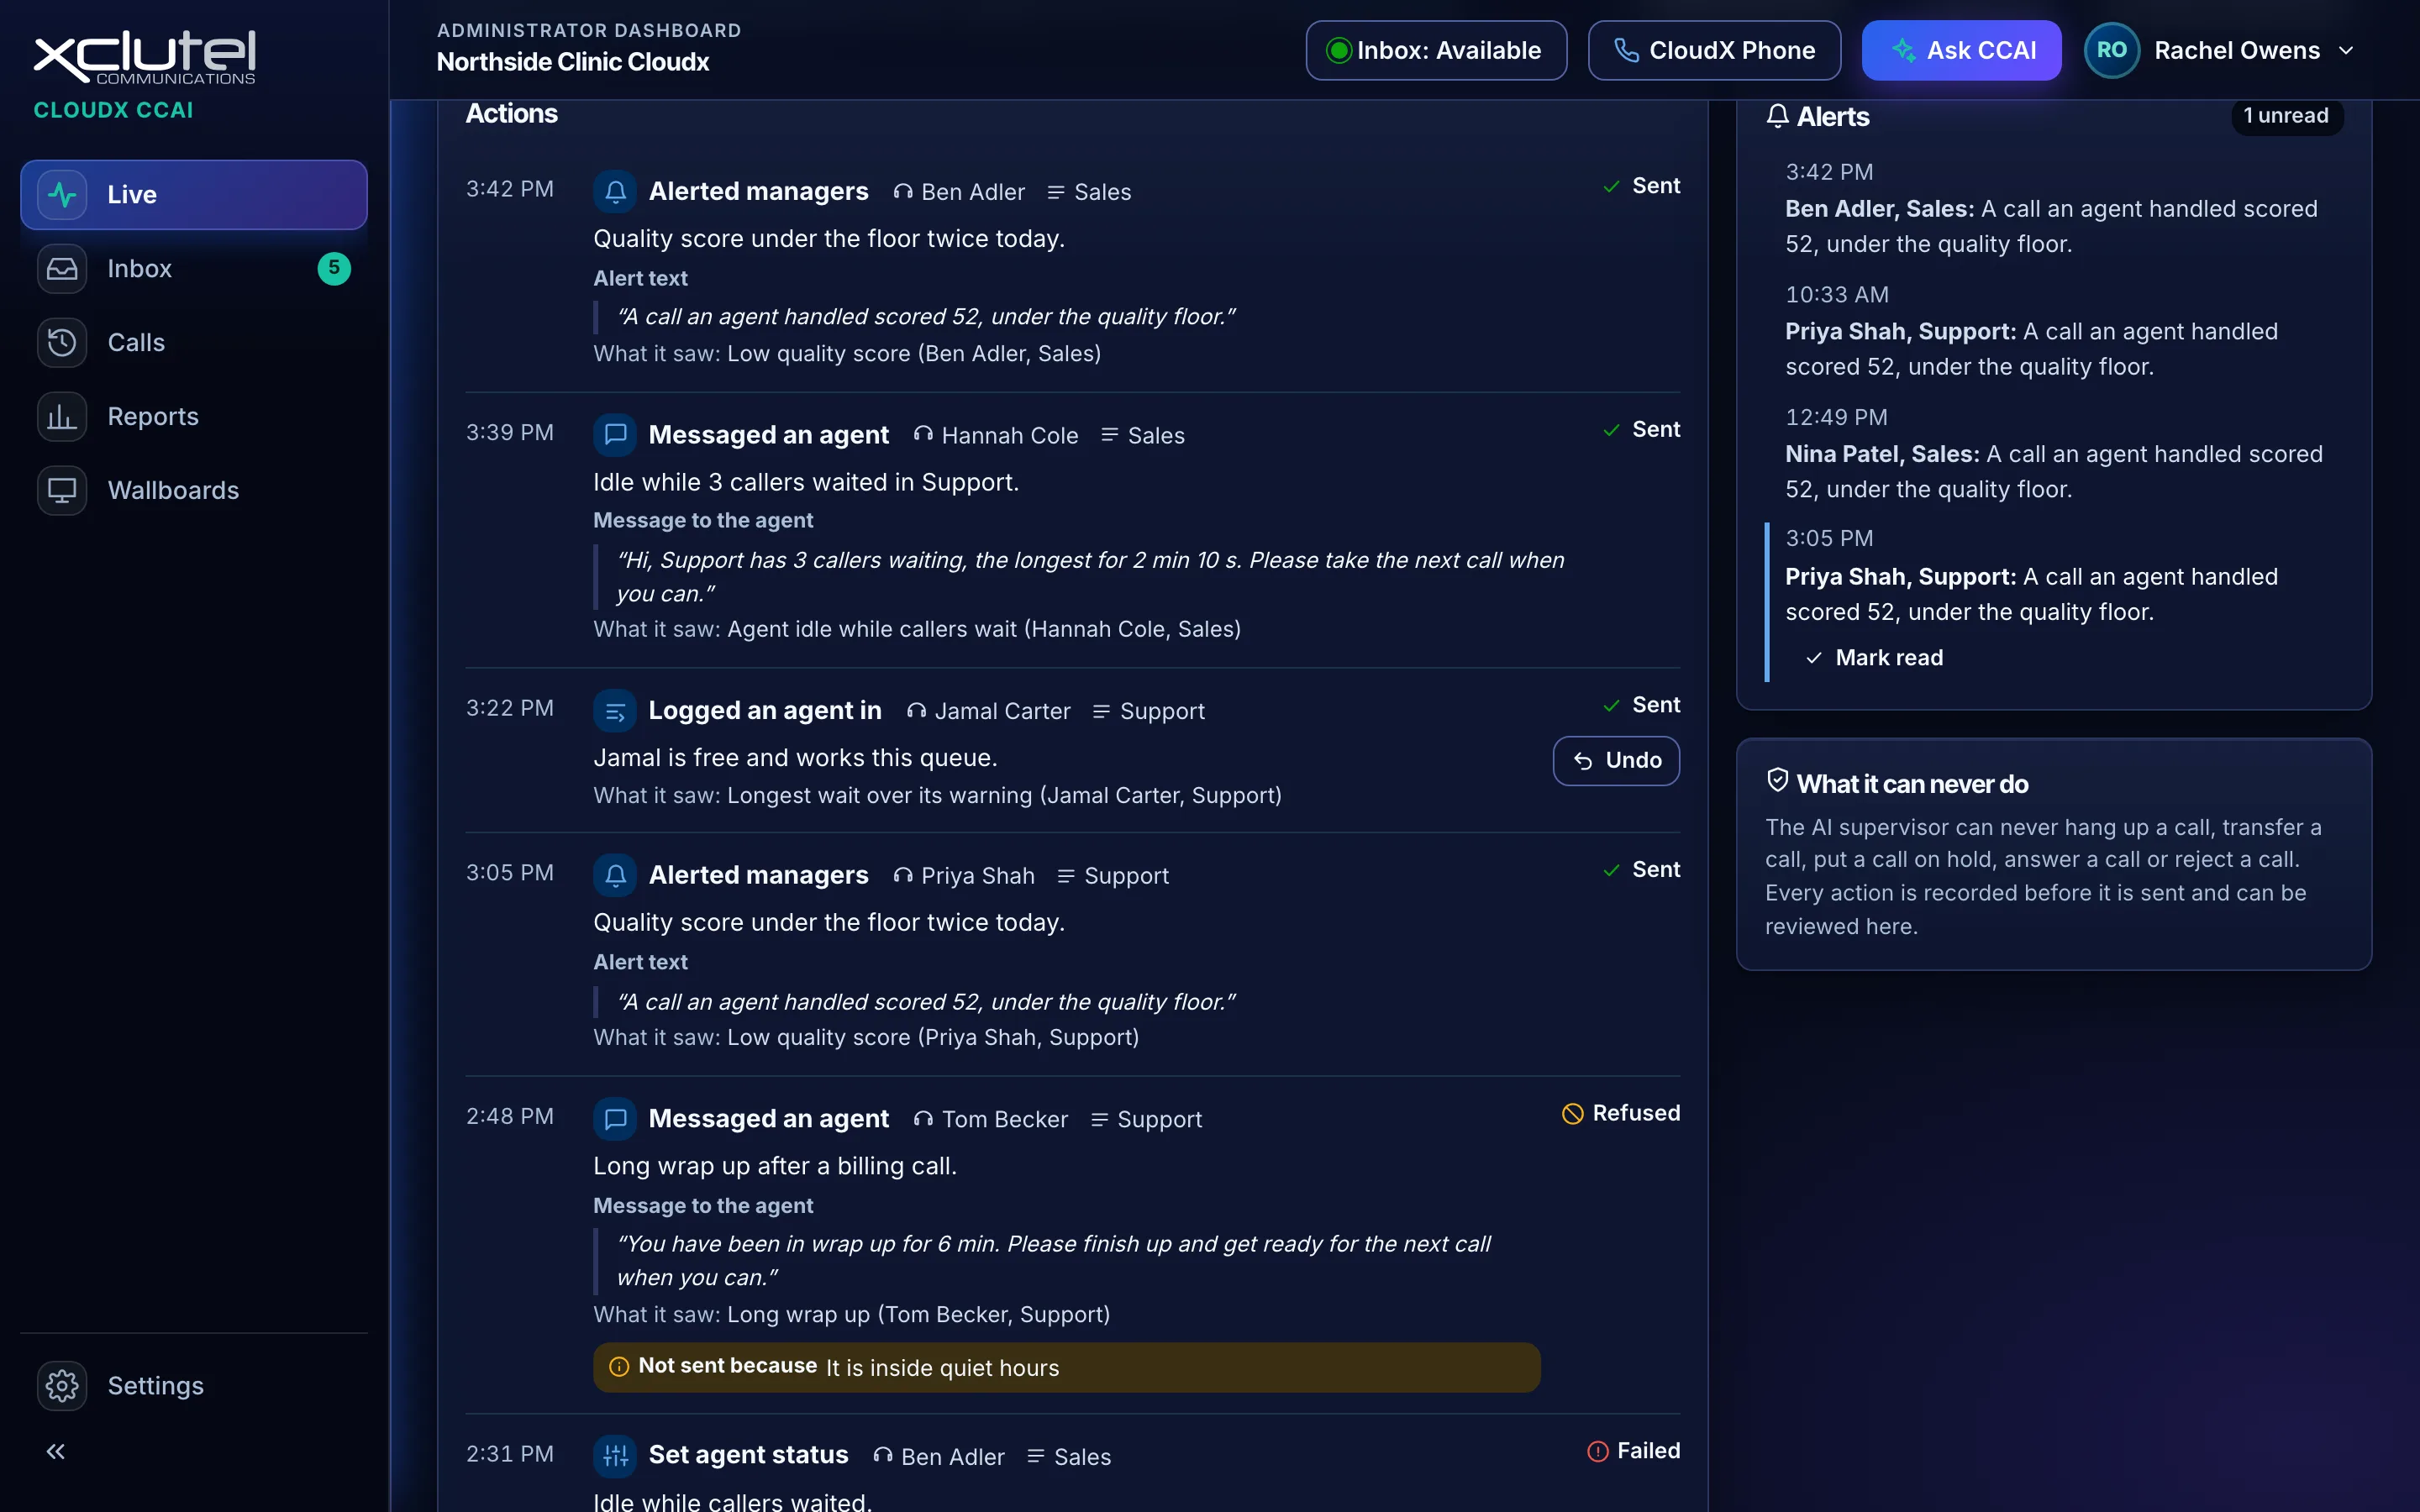This screenshot has height=1512, width=2420.
Task: Click the Failed status on Set agent status
Action: [1634, 1450]
